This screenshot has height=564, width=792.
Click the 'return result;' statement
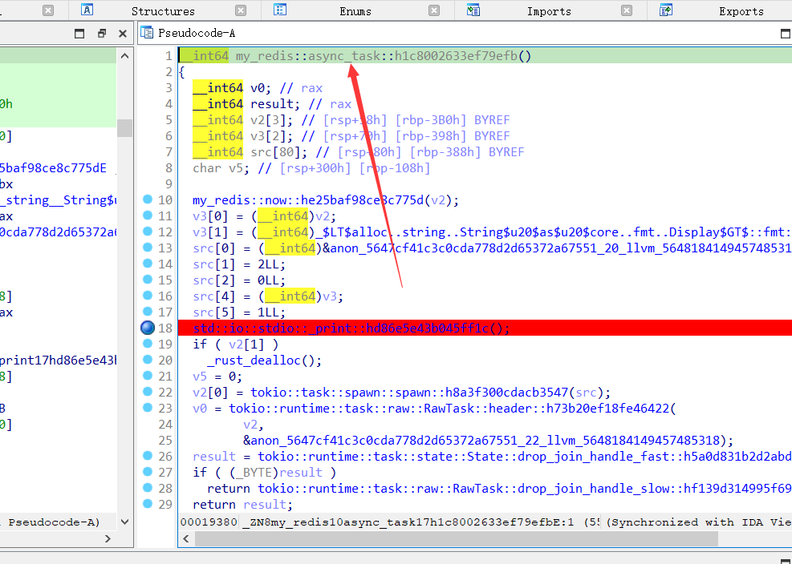(243, 505)
